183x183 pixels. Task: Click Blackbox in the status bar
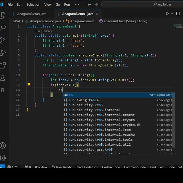[41, 167]
